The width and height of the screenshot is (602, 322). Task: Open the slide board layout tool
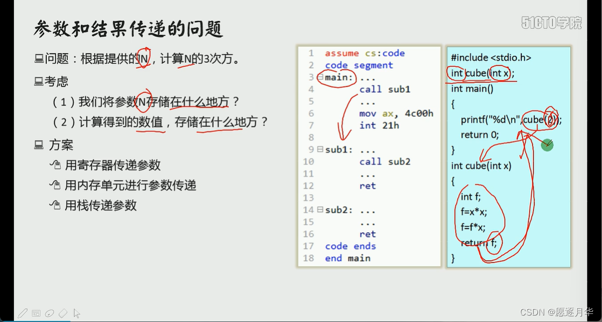[36, 313]
